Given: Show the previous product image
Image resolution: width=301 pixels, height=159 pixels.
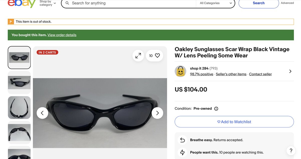Looking at the screenshot, I should [42, 113].
